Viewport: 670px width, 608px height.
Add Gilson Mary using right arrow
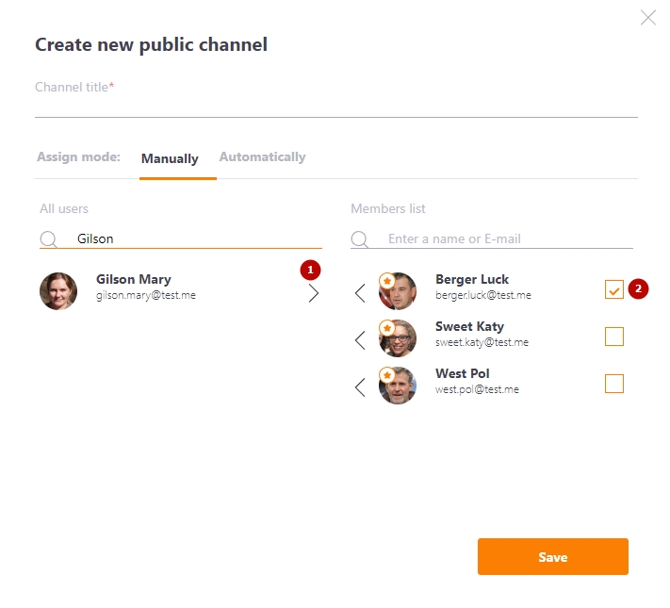tap(314, 293)
